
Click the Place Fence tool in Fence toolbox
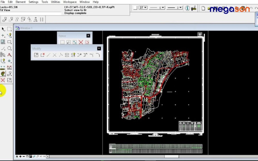click(62, 42)
